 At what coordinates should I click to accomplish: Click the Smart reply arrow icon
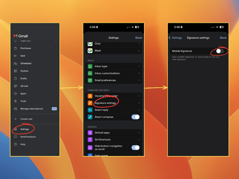point(90,110)
